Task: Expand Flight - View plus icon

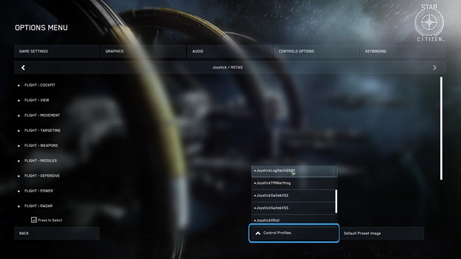Action: point(19,100)
